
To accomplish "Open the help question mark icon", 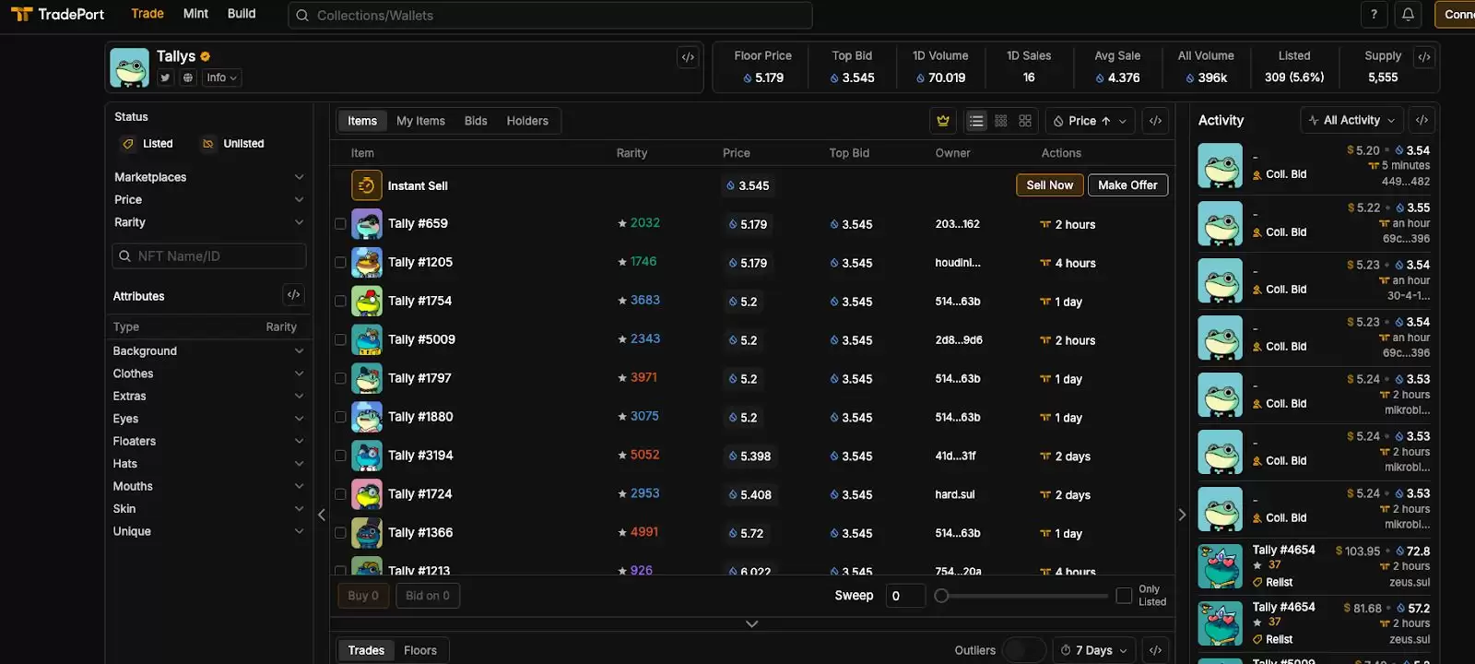I will pyautogui.click(x=1374, y=15).
